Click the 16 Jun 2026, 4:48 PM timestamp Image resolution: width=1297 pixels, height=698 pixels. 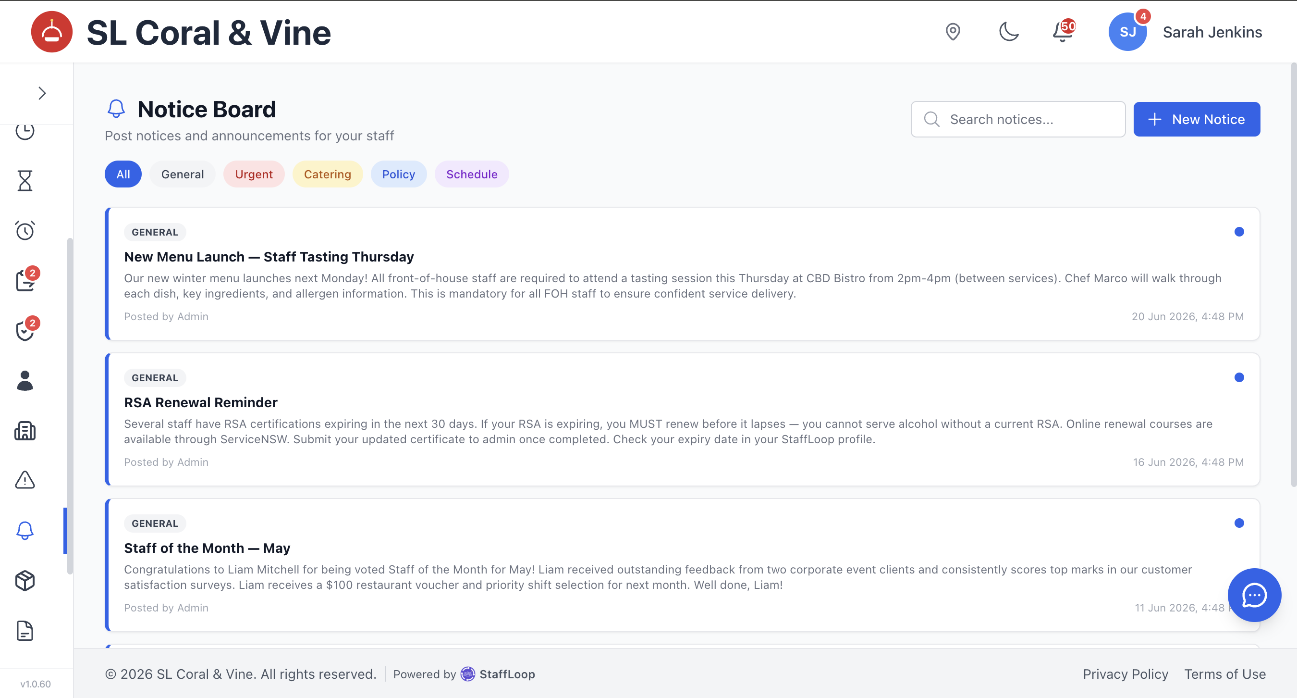tap(1188, 462)
